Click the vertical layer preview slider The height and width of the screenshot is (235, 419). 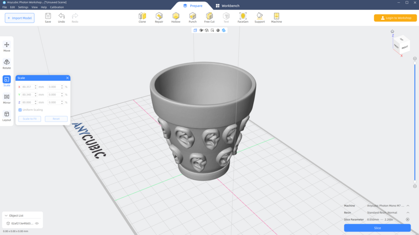(x=415, y=122)
